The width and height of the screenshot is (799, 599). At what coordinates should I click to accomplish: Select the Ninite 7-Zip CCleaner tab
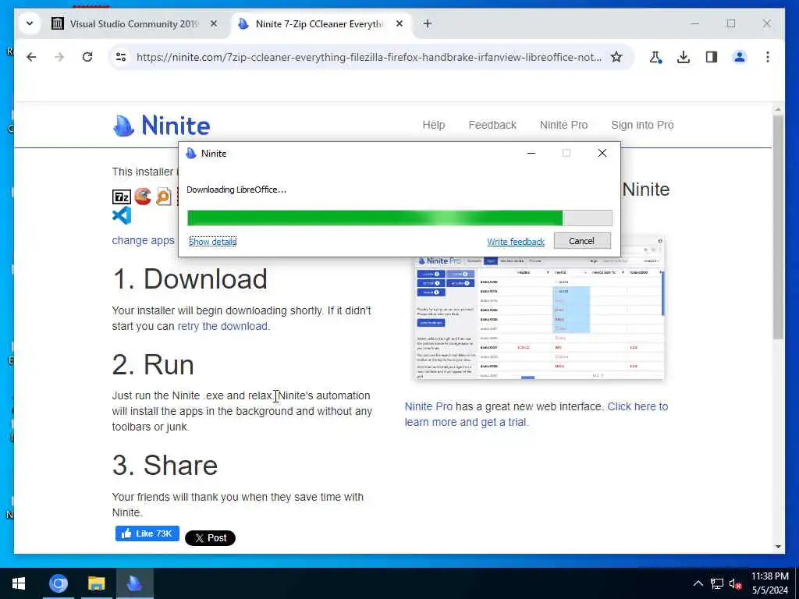[x=319, y=24]
